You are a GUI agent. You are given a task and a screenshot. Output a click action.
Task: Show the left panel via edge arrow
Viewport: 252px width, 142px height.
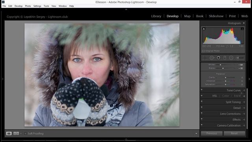[x=2, y=79]
